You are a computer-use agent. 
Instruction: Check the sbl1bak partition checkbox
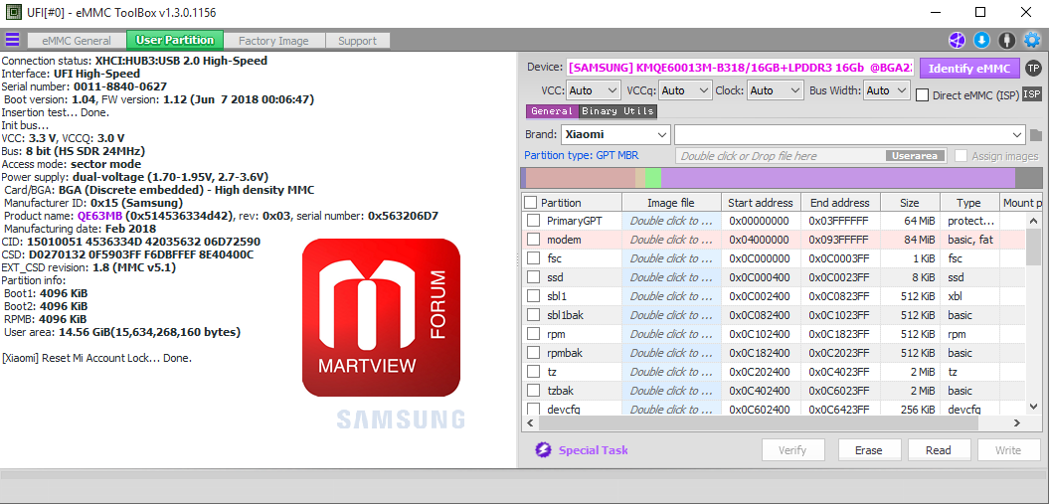pyautogui.click(x=533, y=315)
